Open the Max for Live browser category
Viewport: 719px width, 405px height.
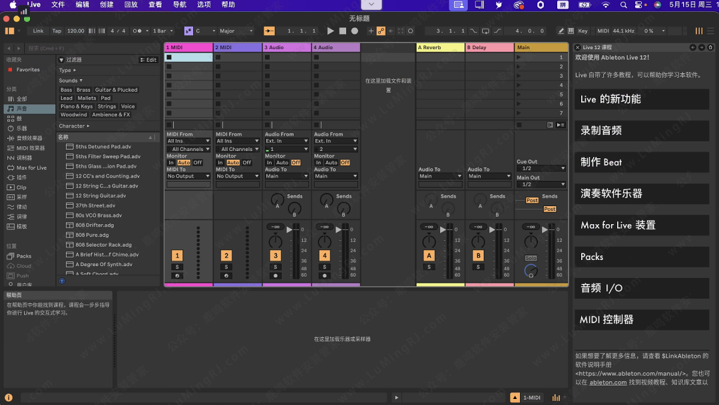tap(31, 168)
